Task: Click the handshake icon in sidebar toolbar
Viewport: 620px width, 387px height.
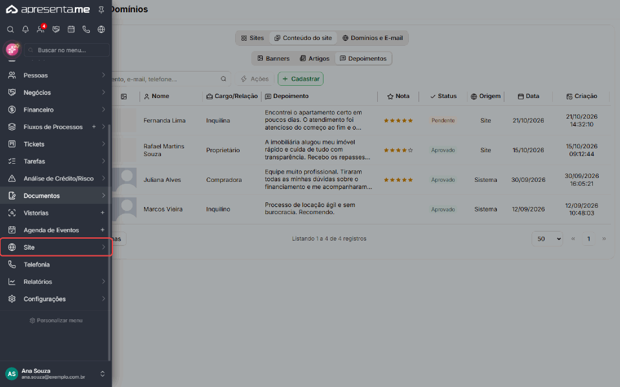Action: pyautogui.click(x=56, y=29)
